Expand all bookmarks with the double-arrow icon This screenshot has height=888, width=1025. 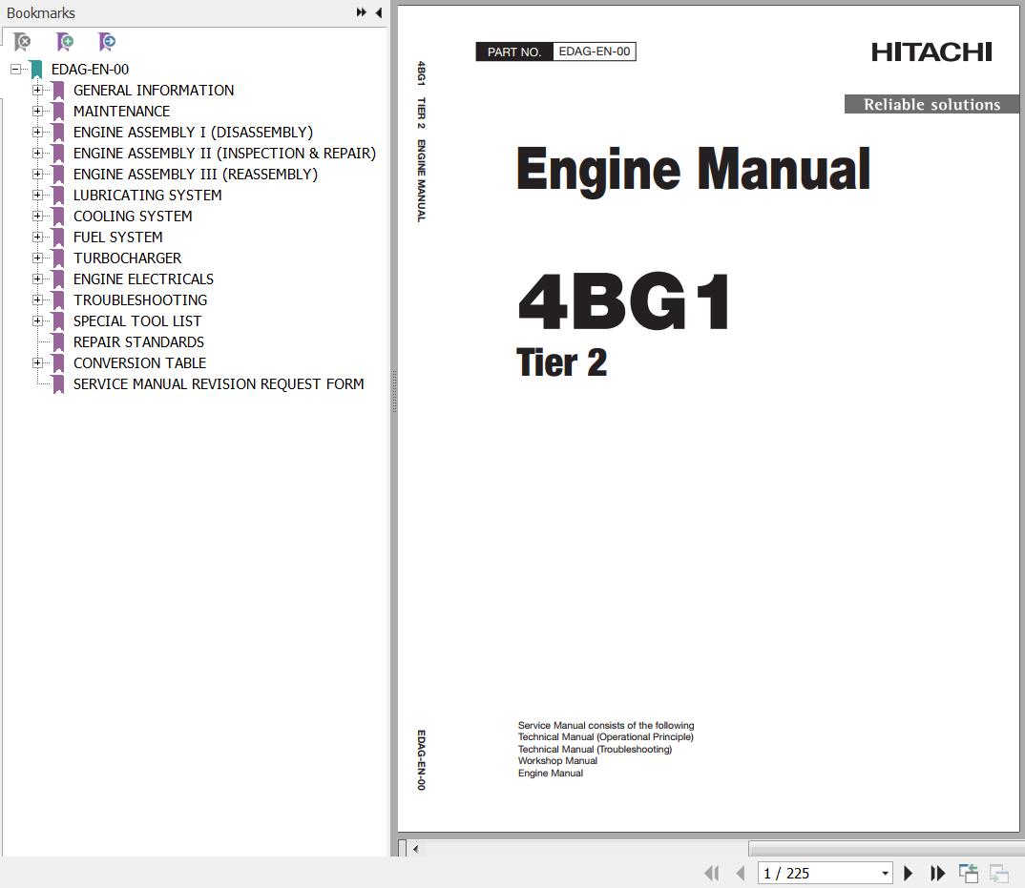[x=361, y=12]
